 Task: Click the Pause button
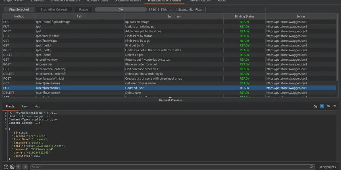tap(84, 9)
